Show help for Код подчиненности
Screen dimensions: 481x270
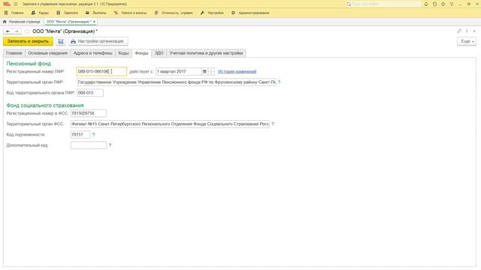[93, 134]
